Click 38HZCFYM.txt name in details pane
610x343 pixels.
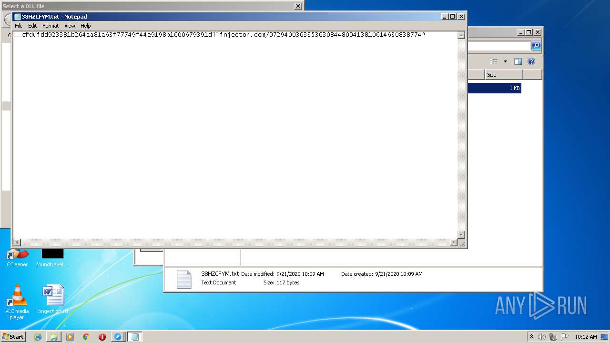[x=220, y=274]
